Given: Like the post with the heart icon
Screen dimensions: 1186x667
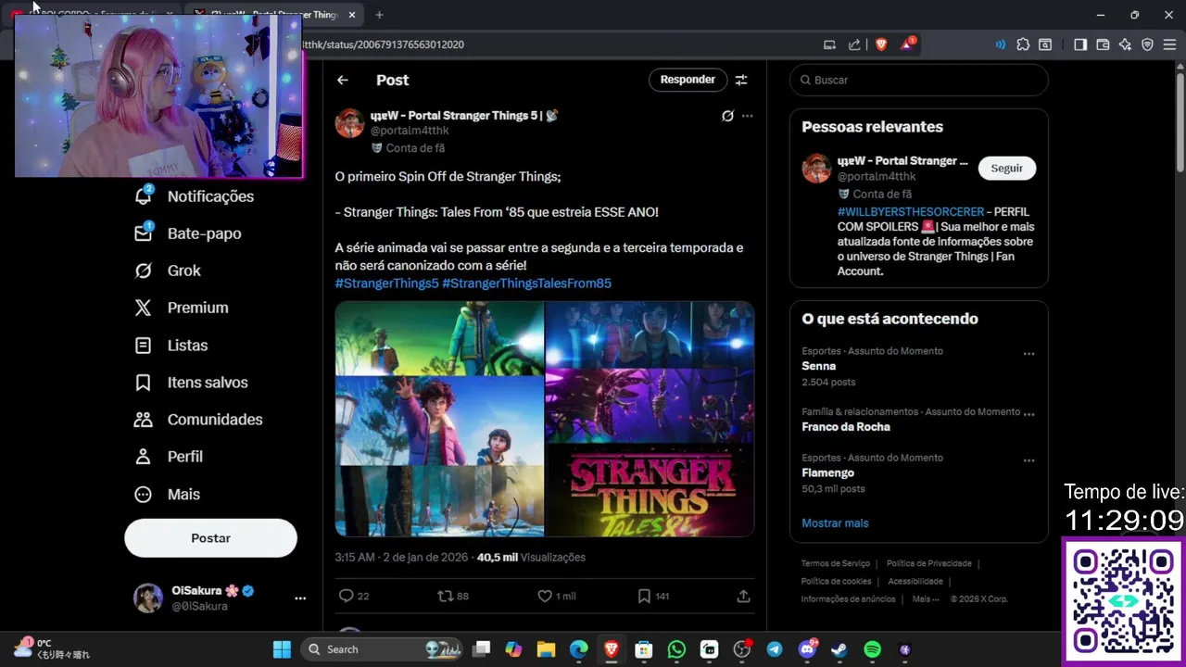Looking at the screenshot, I should point(545,596).
